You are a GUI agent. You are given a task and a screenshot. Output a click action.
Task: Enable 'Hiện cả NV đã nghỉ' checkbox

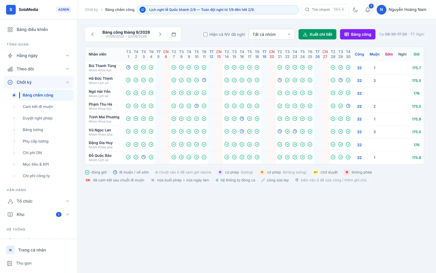tap(205, 34)
